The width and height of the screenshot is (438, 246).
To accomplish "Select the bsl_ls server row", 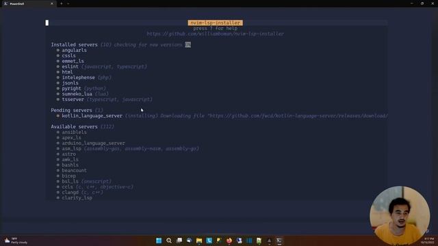I will (x=83, y=181).
